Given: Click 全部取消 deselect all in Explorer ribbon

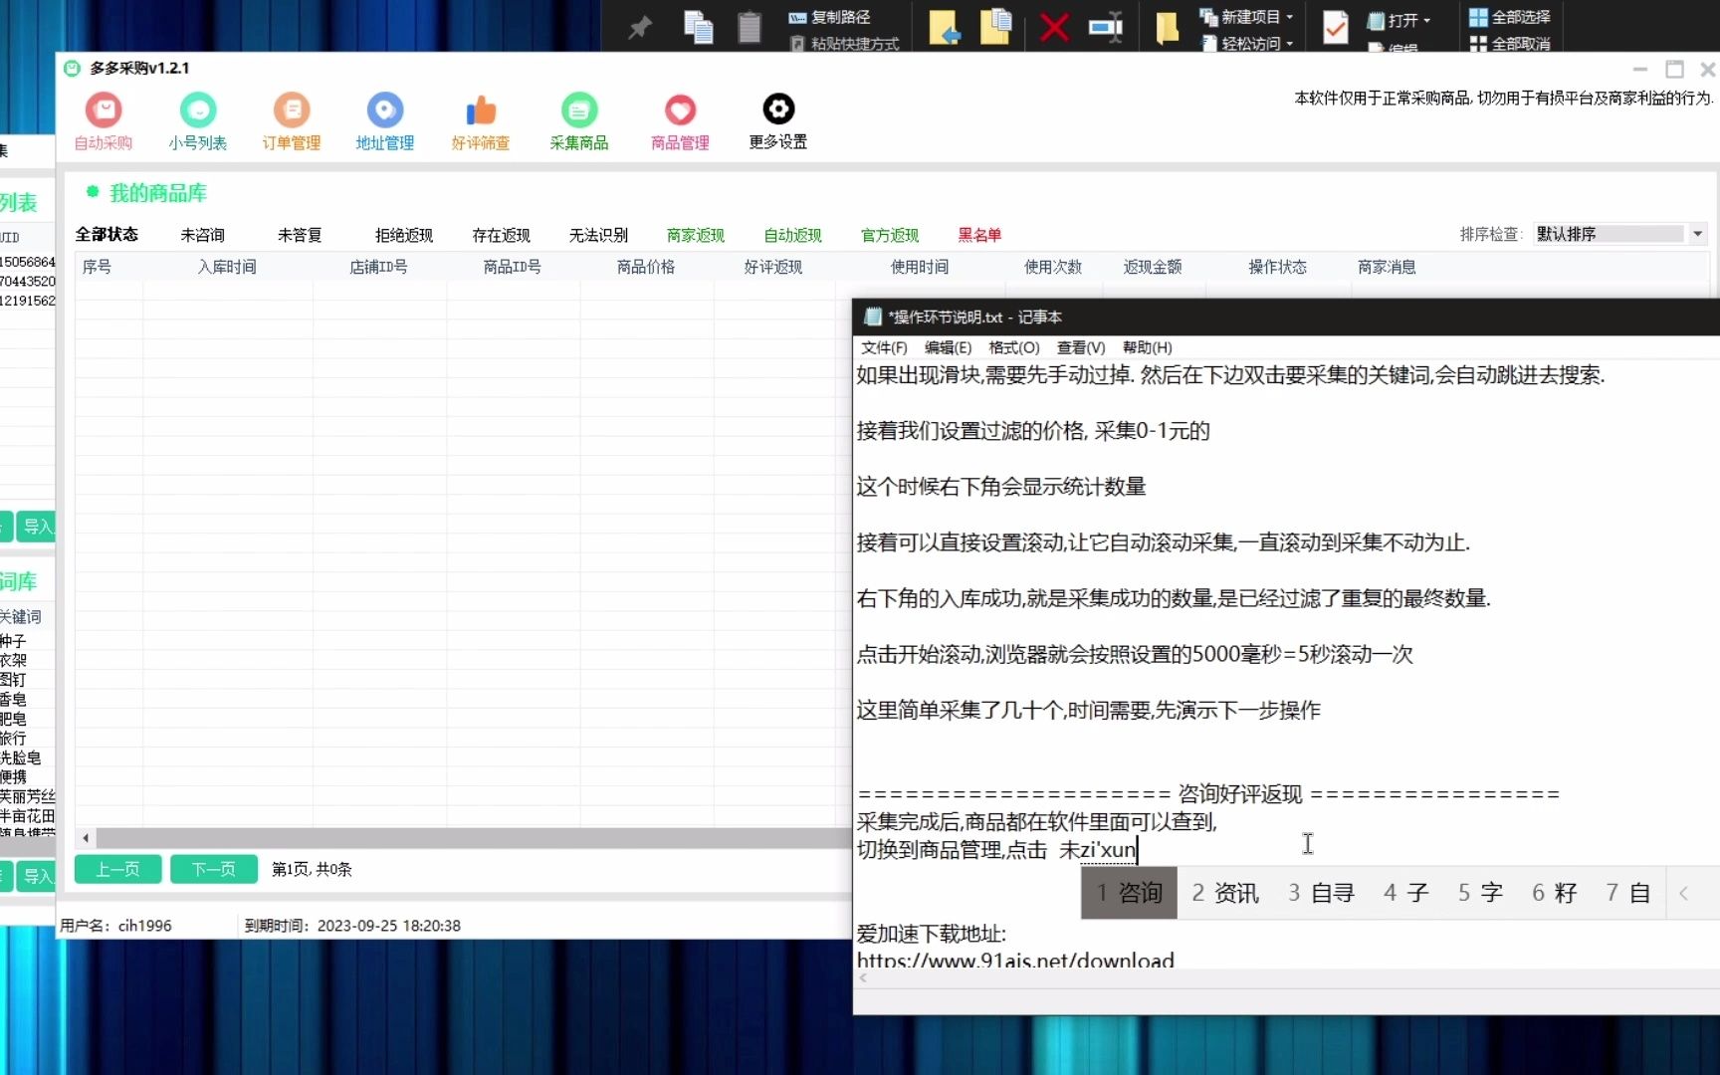Looking at the screenshot, I should pyautogui.click(x=1510, y=44).
